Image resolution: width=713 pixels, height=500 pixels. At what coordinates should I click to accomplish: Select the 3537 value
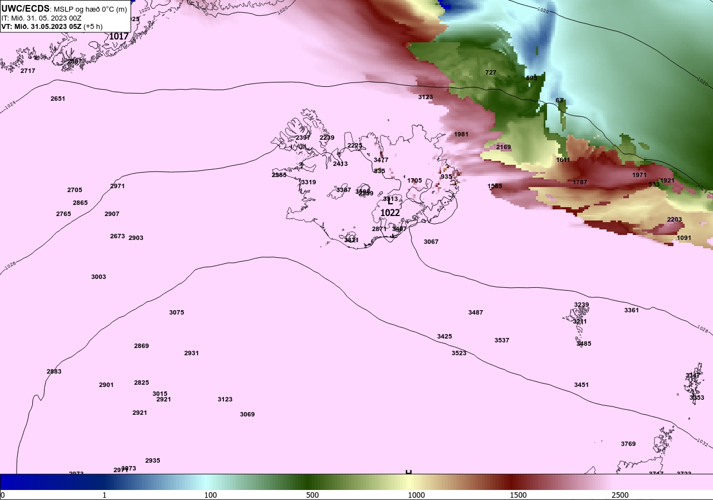(502, 340)
